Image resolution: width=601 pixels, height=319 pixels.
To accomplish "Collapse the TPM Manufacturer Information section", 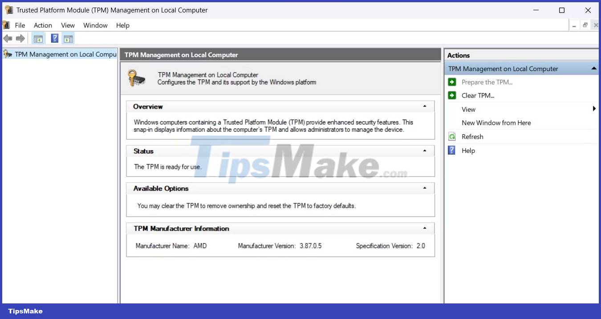I will click(x=425, y=228).
